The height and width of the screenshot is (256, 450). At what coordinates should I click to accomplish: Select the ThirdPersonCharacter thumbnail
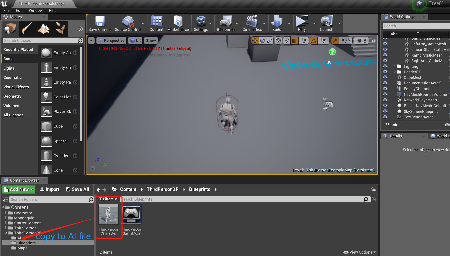(108, 214)
